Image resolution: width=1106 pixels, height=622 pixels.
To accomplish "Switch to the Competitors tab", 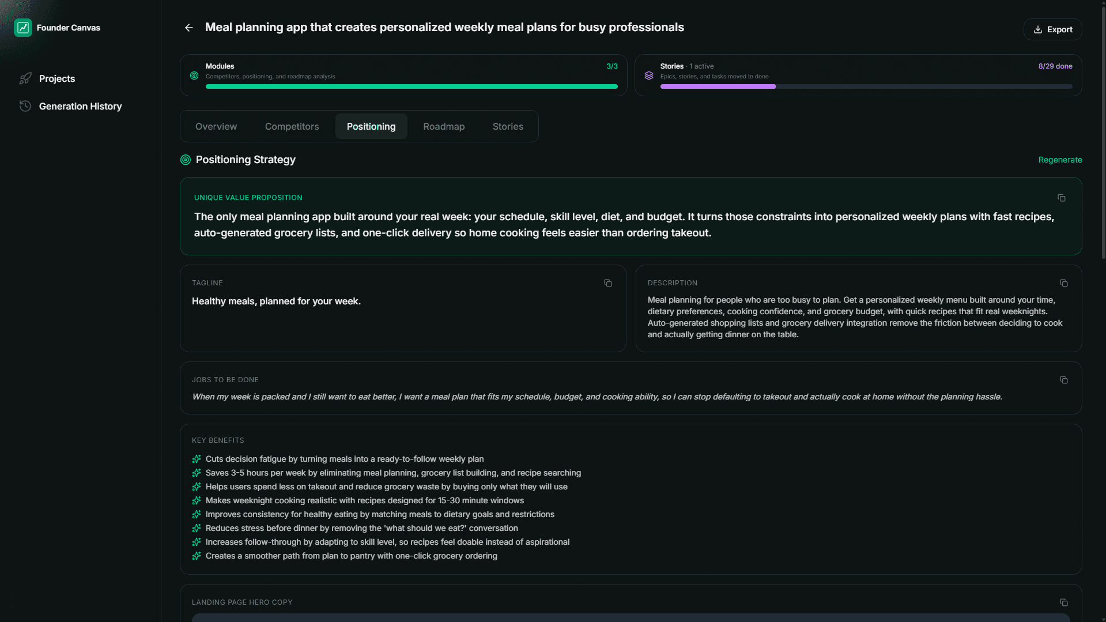I will coord(292,126).
